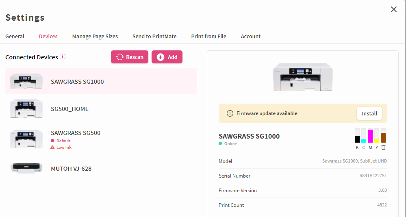
Task: Open the Account tab
Action: pos(251,36)
